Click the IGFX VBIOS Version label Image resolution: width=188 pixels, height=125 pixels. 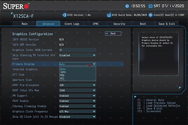tap(26, 39)
